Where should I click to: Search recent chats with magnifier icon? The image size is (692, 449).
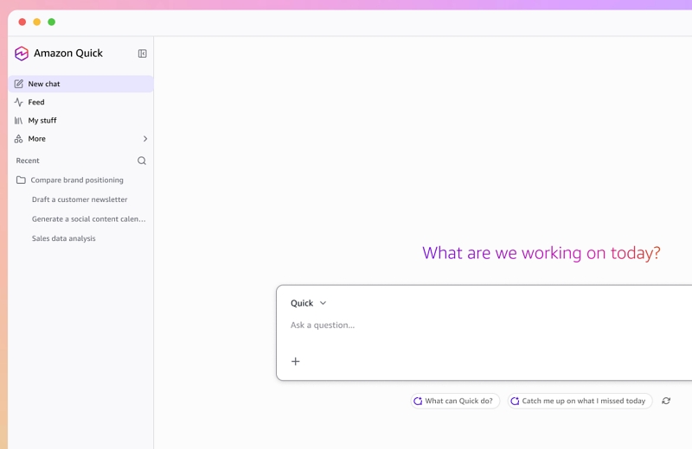pos(142,161)
